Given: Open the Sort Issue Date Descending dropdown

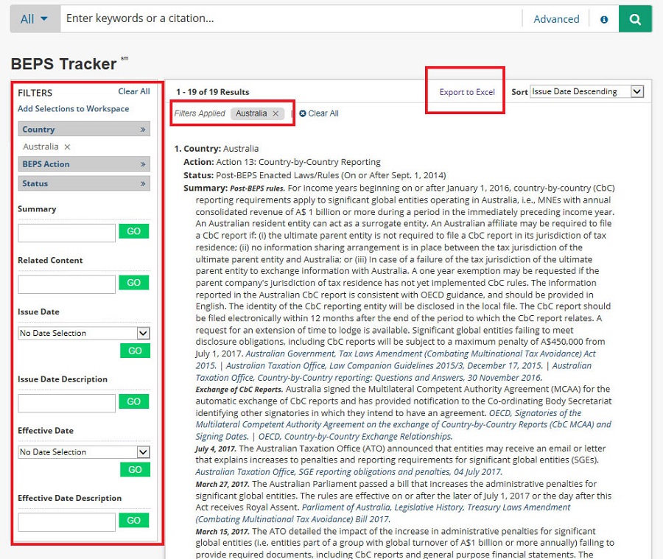Looking at the screenshot, I should [586, 91].
